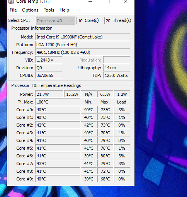Open the File menu
This screenshot has height=197, width=187.
tap(13, 10)
